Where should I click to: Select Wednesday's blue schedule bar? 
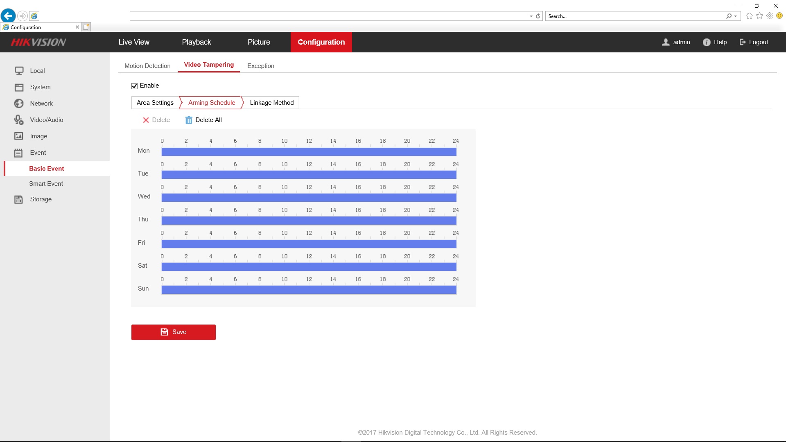309,198
